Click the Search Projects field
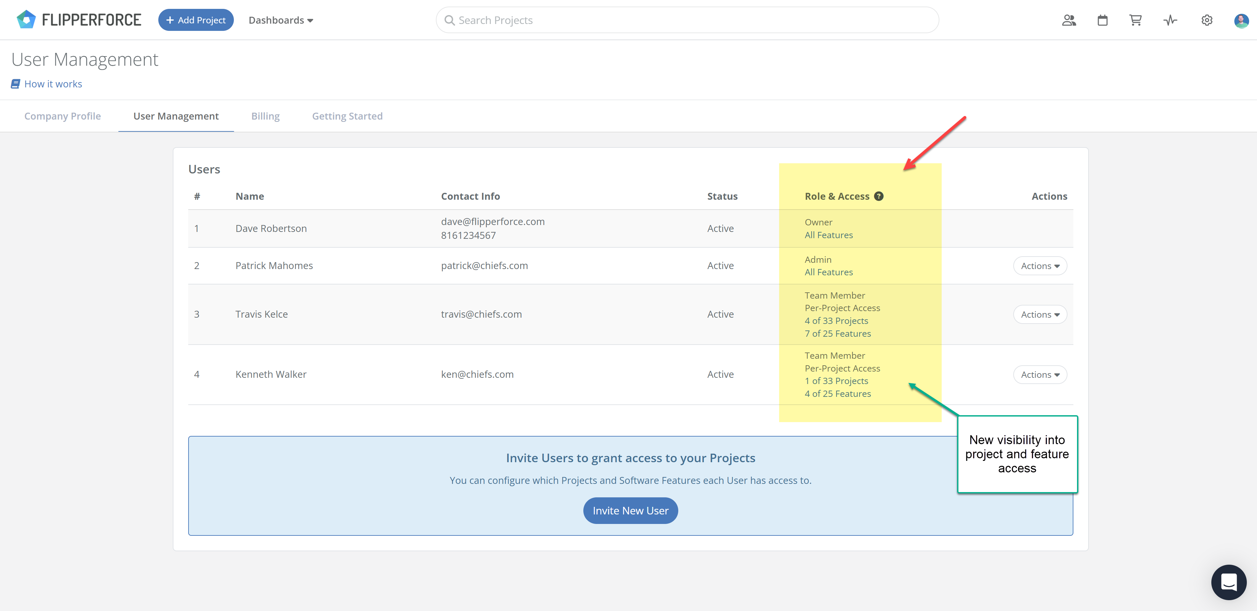 (x=687, y=20)
